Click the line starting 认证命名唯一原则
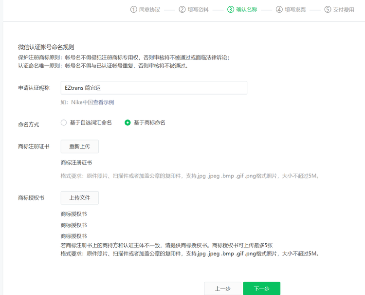This screenshot has height=295, width=365. 103,66
